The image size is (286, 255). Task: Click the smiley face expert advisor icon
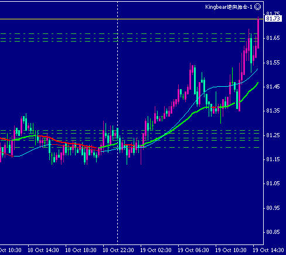click(x=258, y=7)
